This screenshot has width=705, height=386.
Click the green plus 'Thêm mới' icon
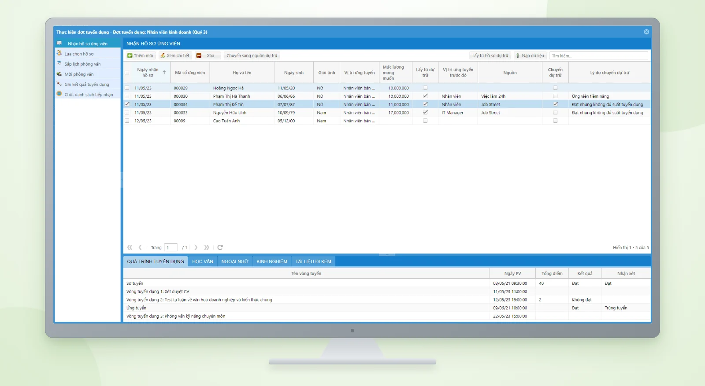pyautogui.click(x=130, y=55)
